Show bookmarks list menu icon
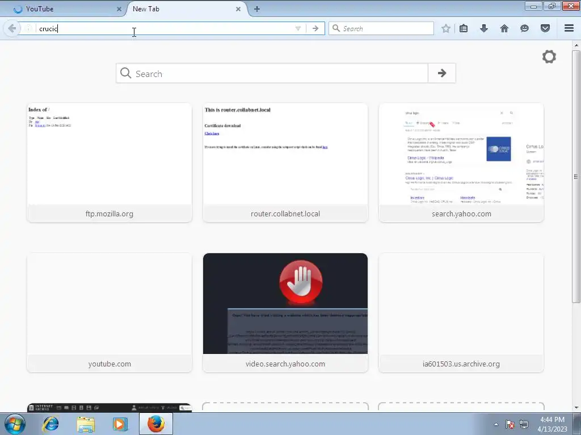This screenshot has width=581, height=435. (464, 28)
